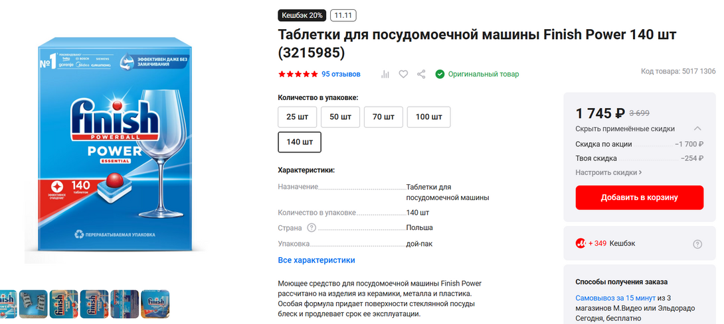Click the five red rating stars
This screenshot has width=724, height=324.
298,74
